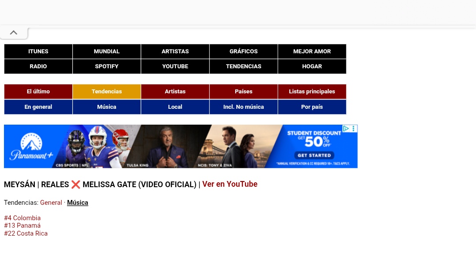Open the #4 Colombia ranking link
The width and height of the screenshot is (476, 255).
[x=22, y=218]
